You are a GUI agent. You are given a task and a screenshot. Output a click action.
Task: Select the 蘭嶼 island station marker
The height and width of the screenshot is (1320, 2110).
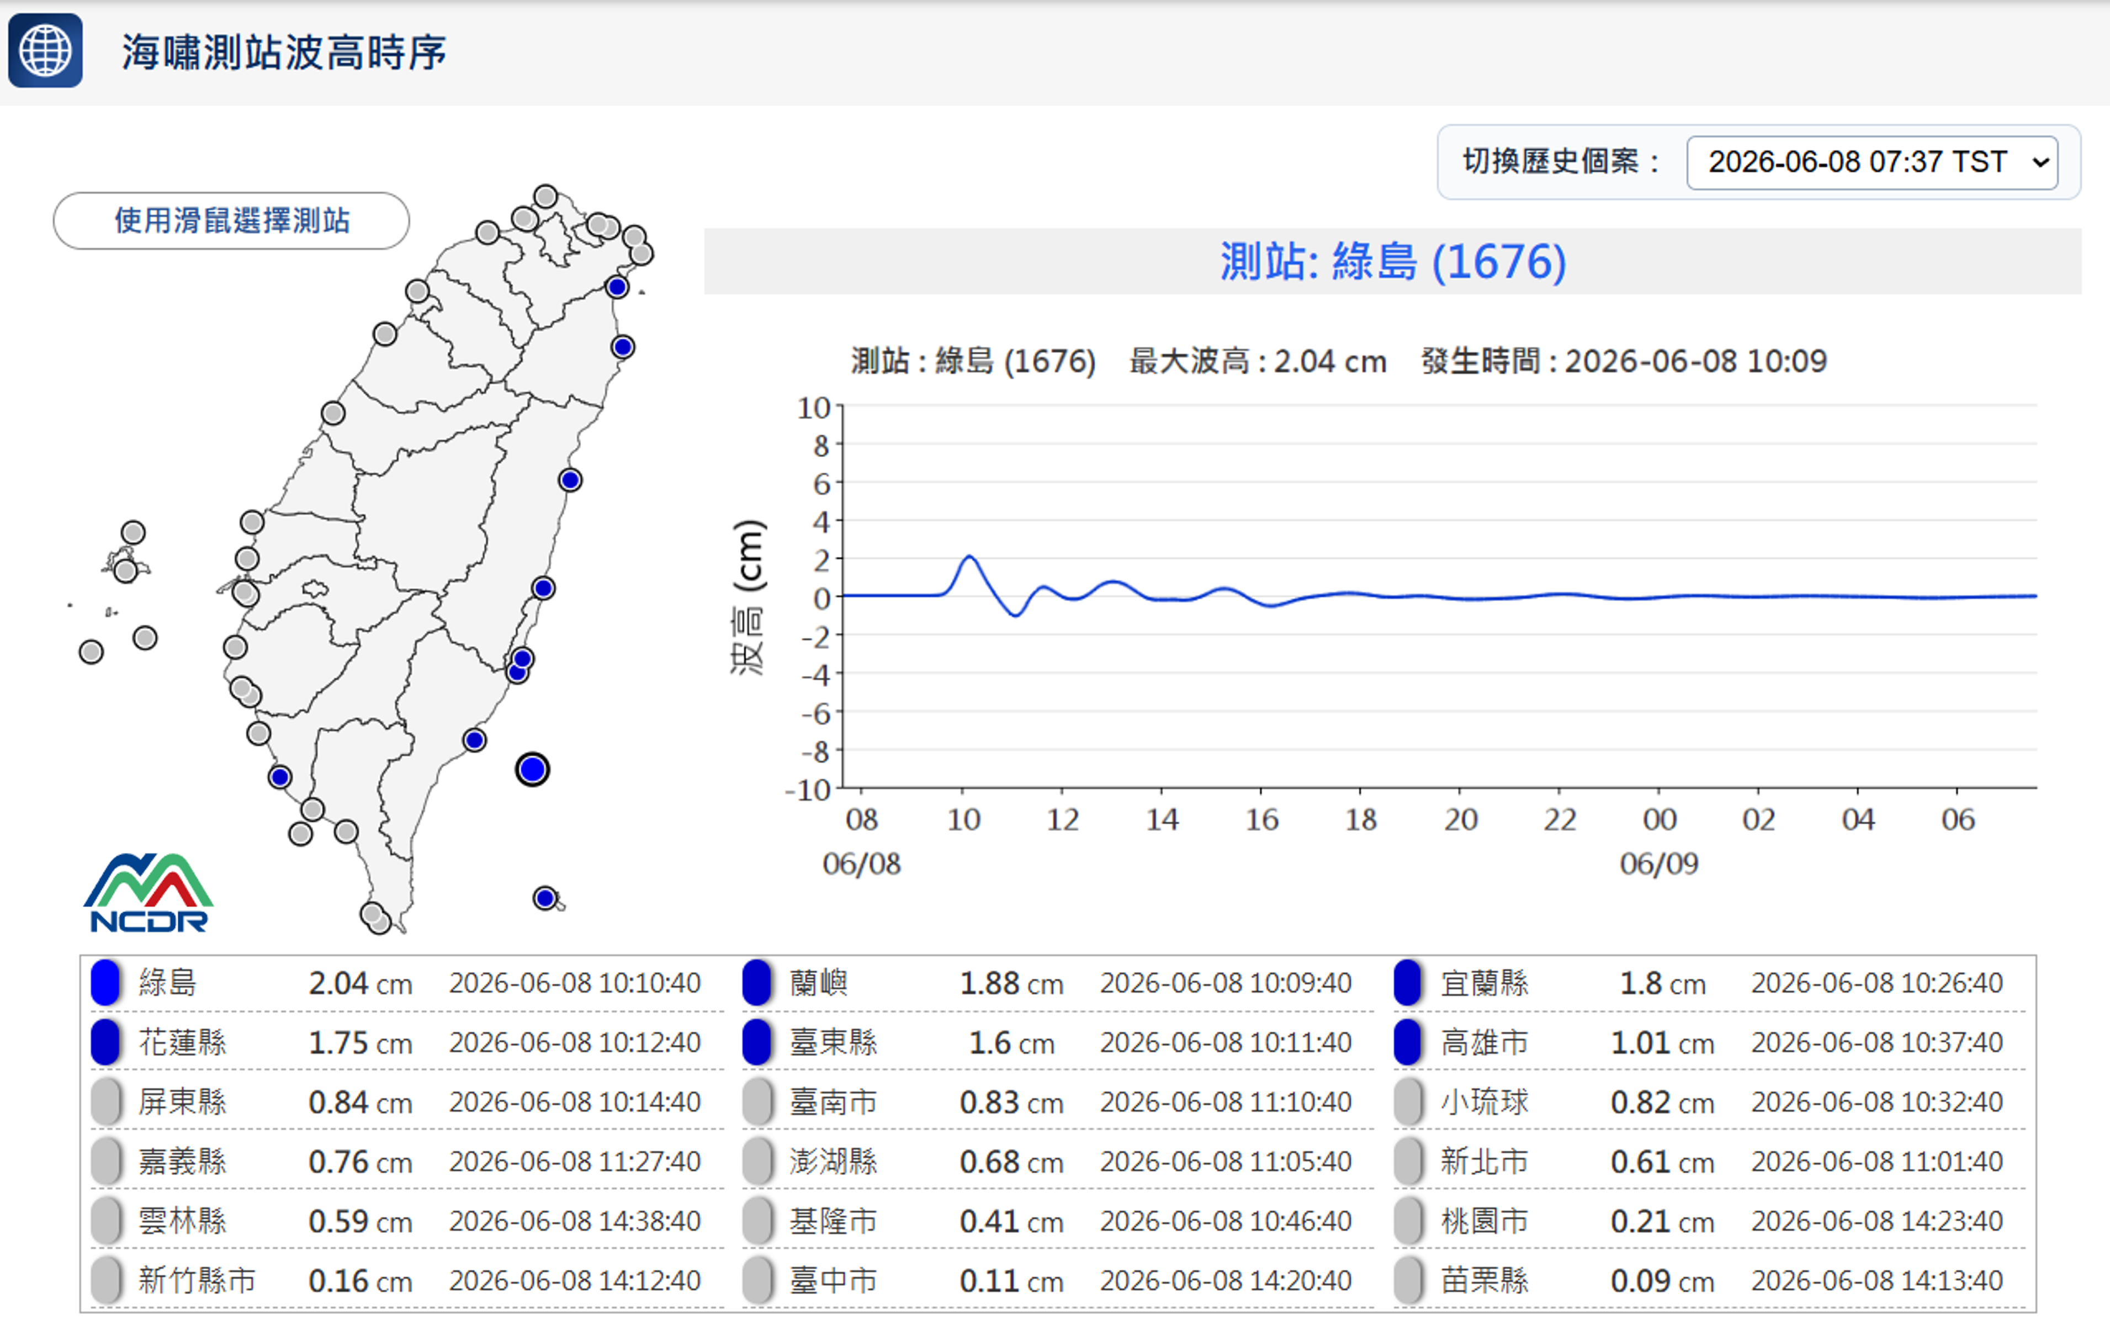coord(545,898)
